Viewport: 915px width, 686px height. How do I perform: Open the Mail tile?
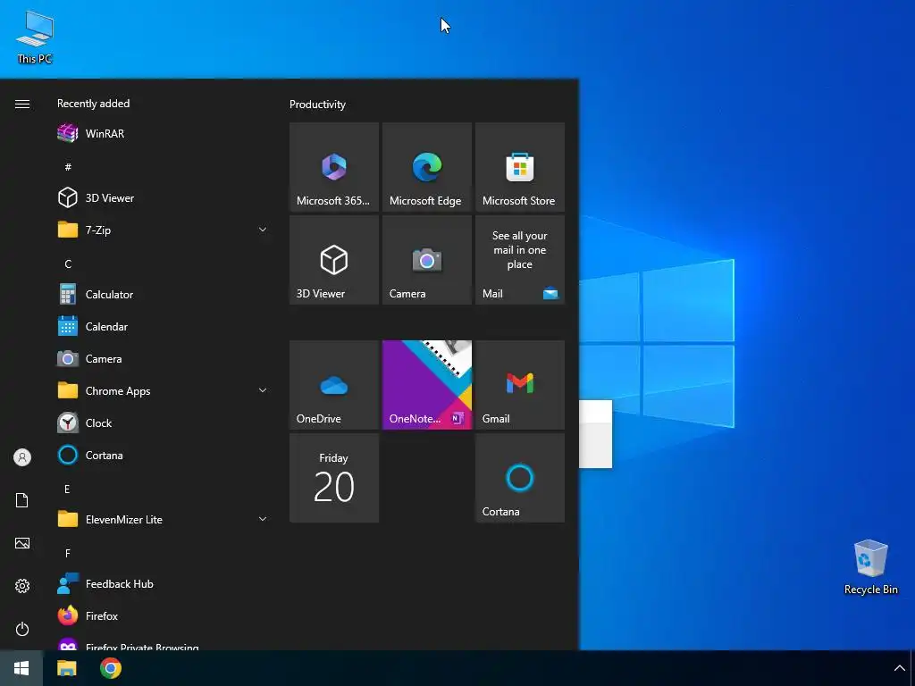(x=519, y=260)
